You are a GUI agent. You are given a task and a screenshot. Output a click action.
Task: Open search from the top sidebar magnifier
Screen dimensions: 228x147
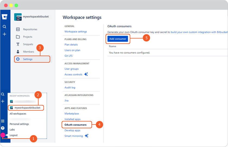pyautogui.click(x=5, y=27)
